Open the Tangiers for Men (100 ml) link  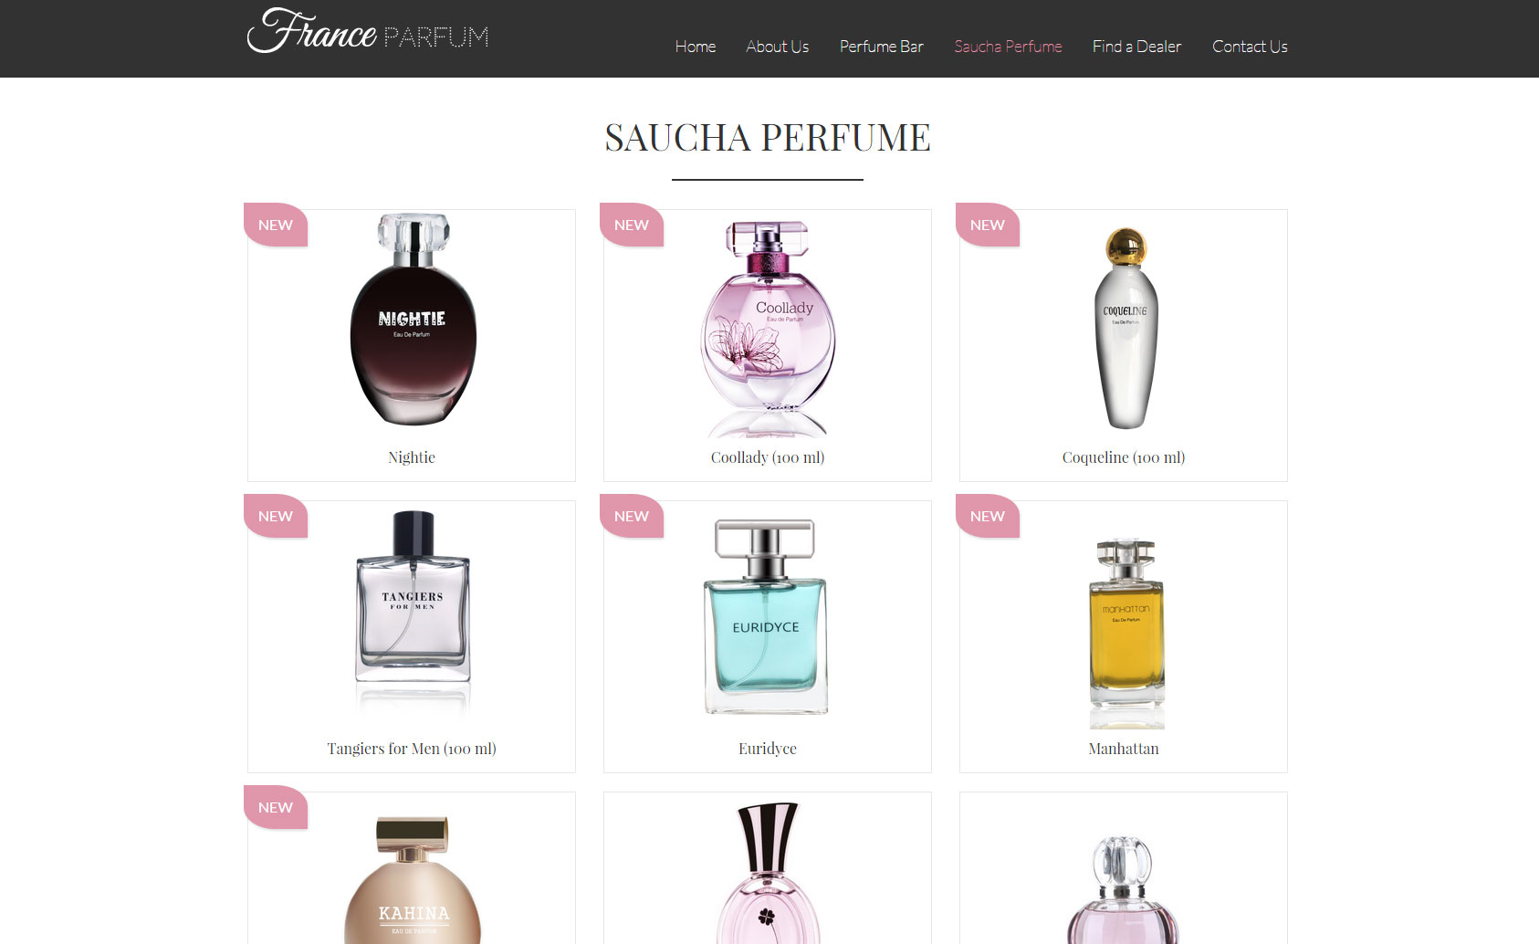(412, 749)
